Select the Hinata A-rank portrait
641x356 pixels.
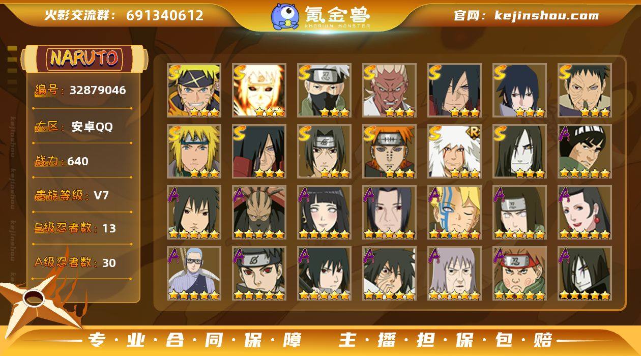coord(325,213)
